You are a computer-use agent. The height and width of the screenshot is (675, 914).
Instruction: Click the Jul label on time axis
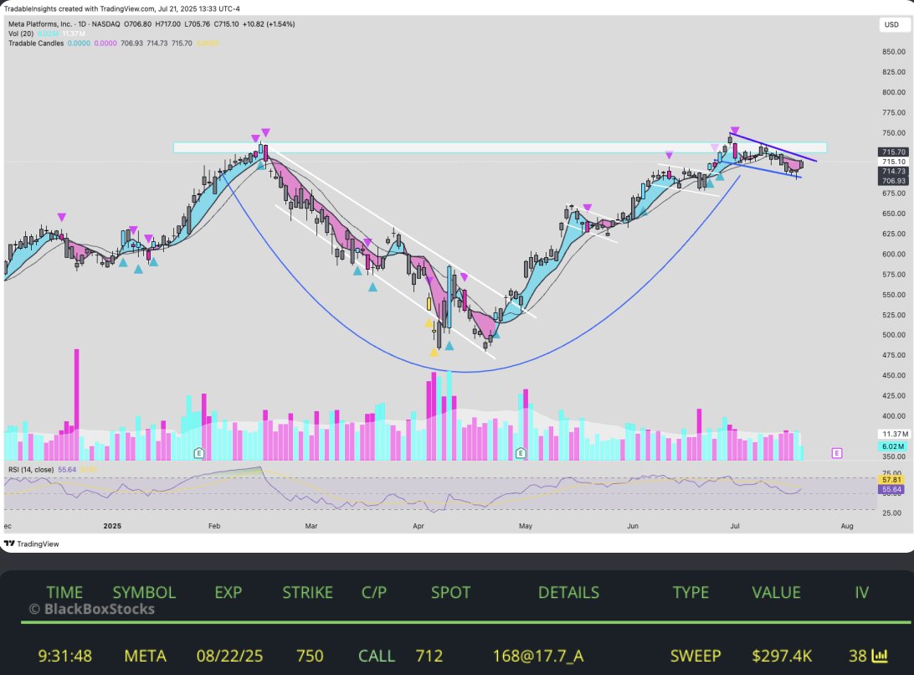click(x=735, y=526)
